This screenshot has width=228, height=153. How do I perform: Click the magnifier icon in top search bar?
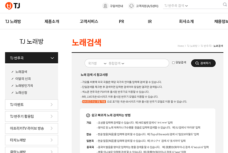(225, 5)
